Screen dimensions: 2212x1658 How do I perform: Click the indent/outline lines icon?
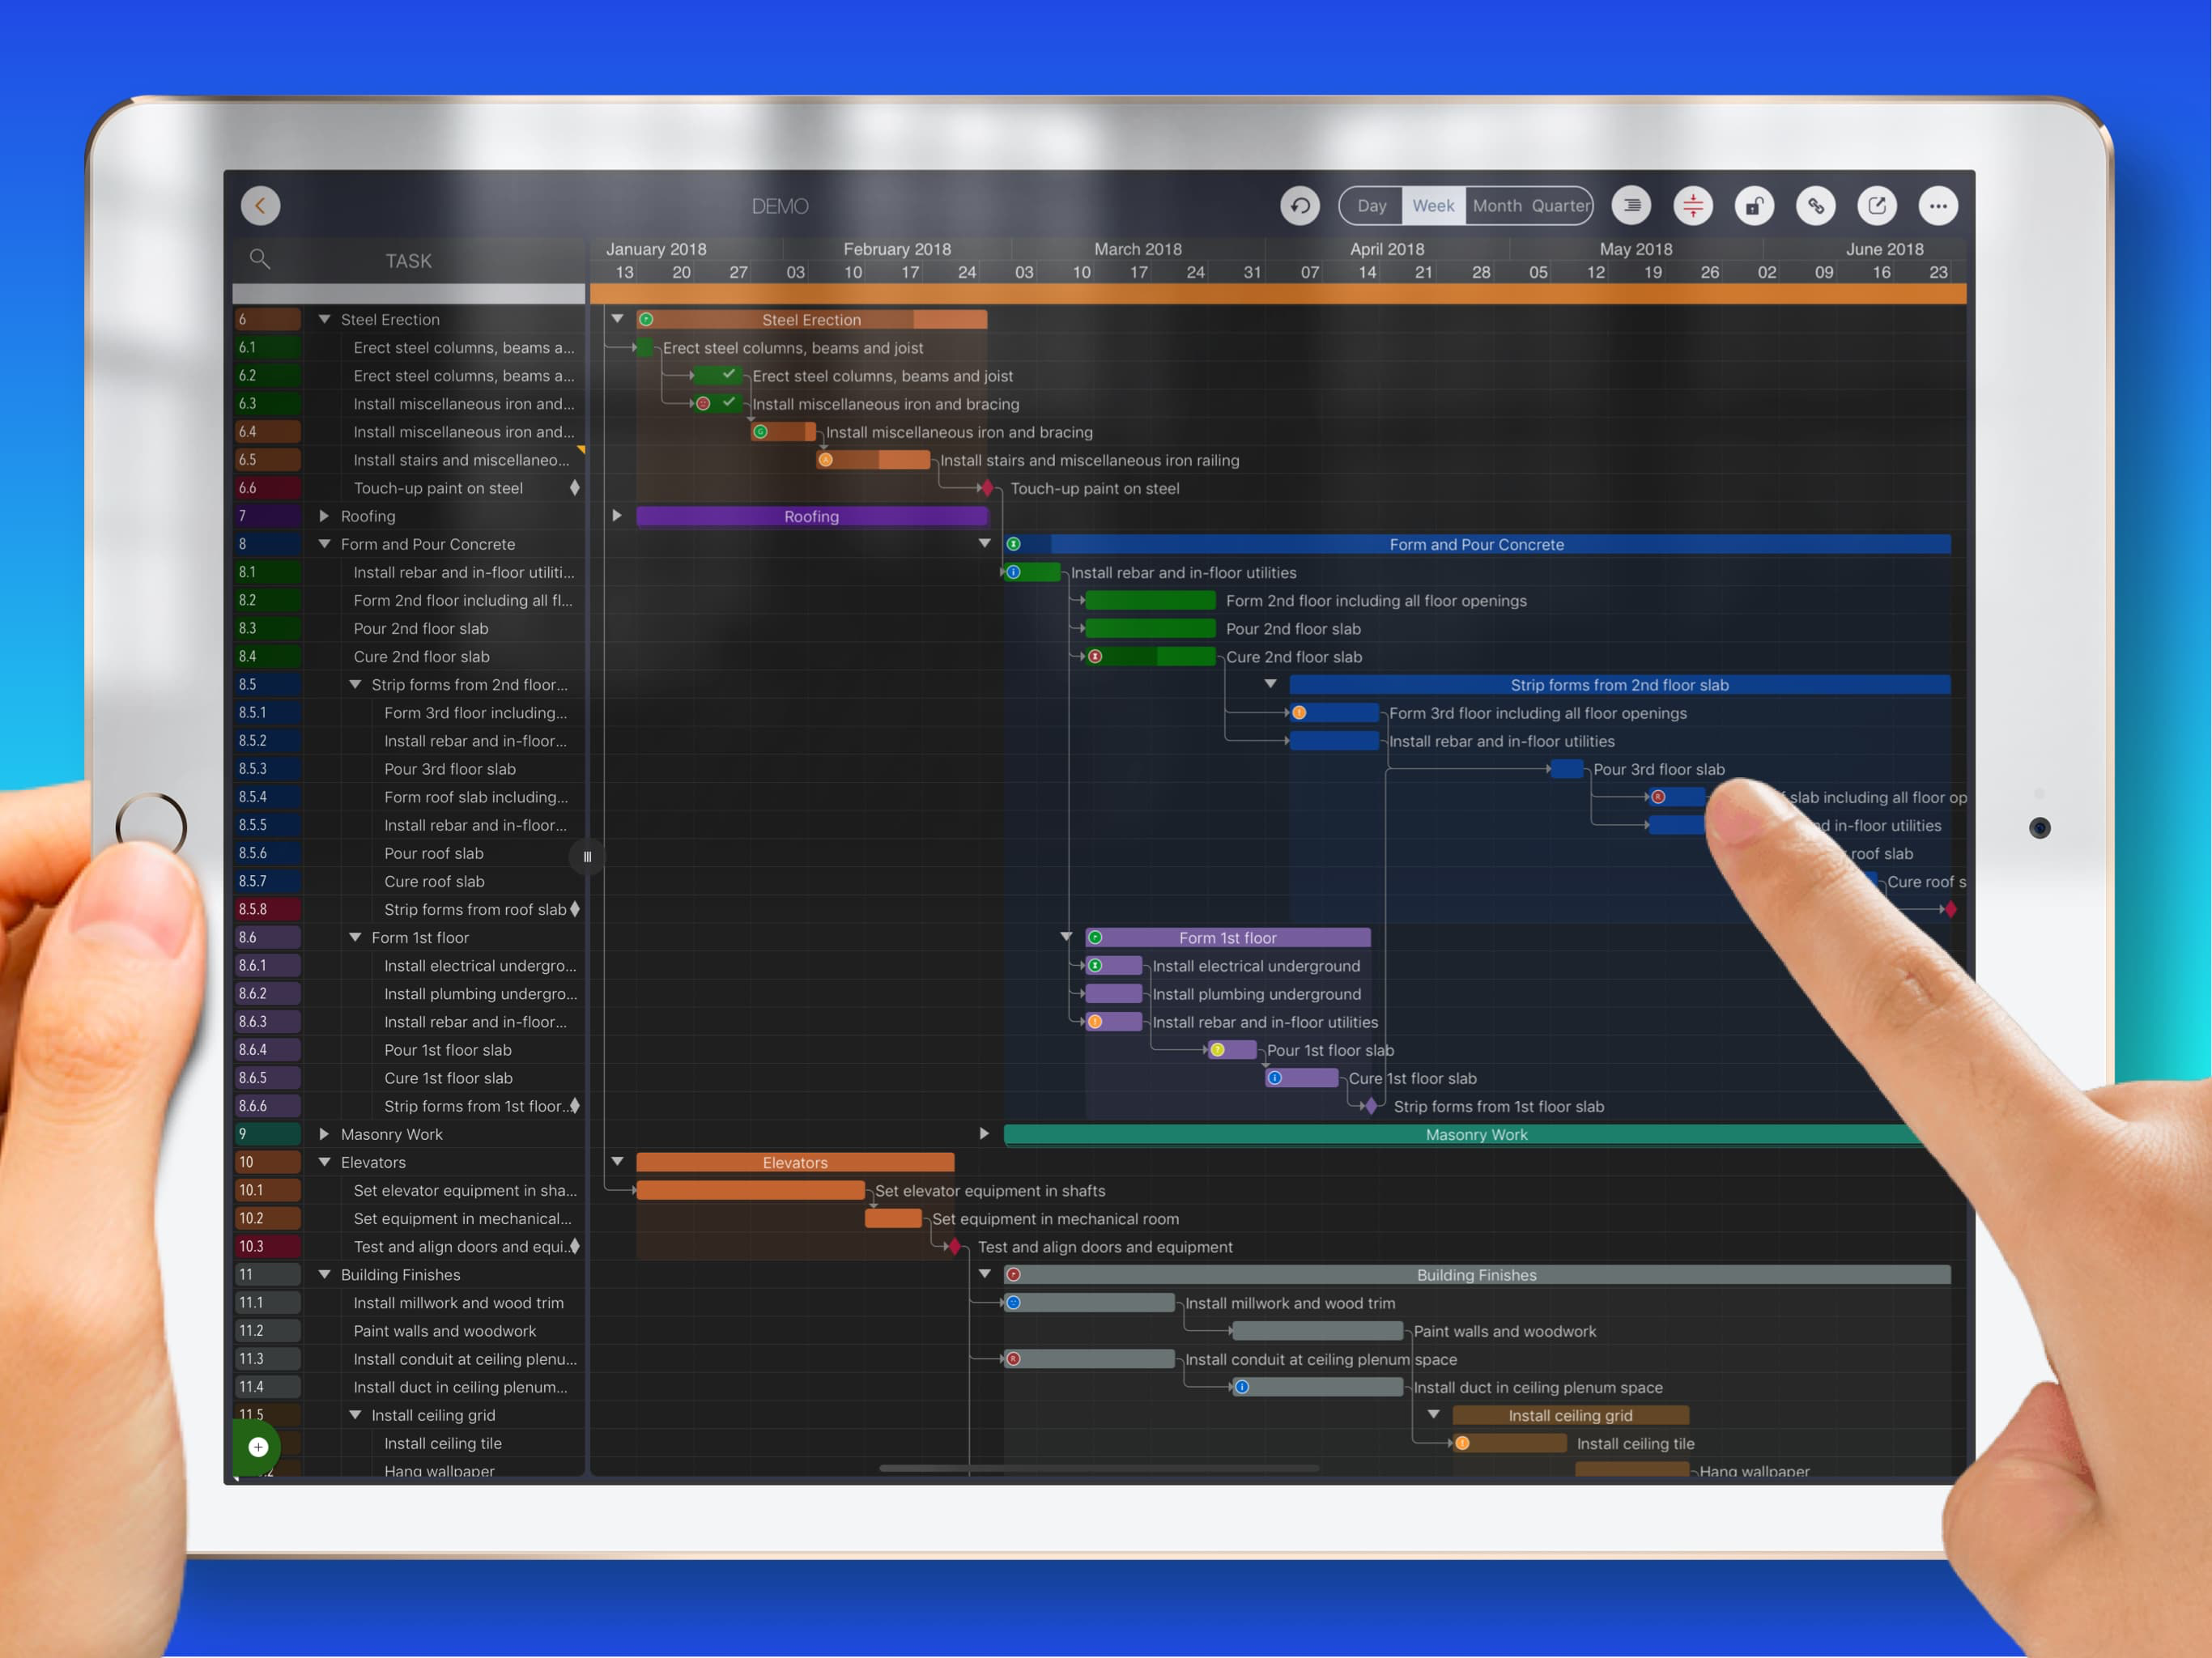[1631, 206]
